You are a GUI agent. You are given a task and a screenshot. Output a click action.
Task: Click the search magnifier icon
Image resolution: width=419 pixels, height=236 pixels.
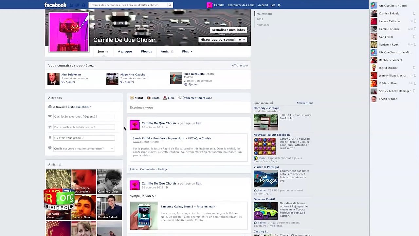(170, 5)
